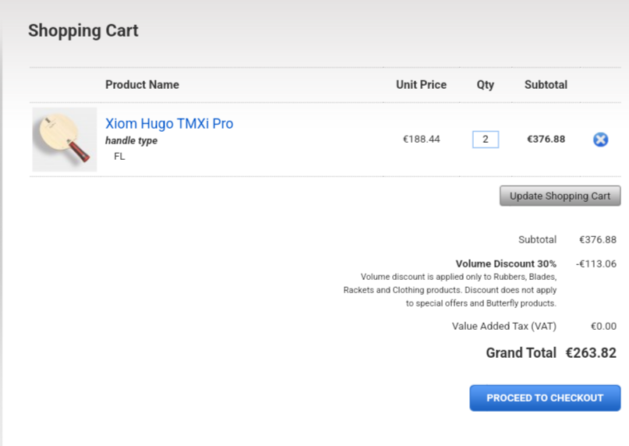Open the Xiom blade product thumbnail
The width and height of the screenshot is (629, 446).
65,140
